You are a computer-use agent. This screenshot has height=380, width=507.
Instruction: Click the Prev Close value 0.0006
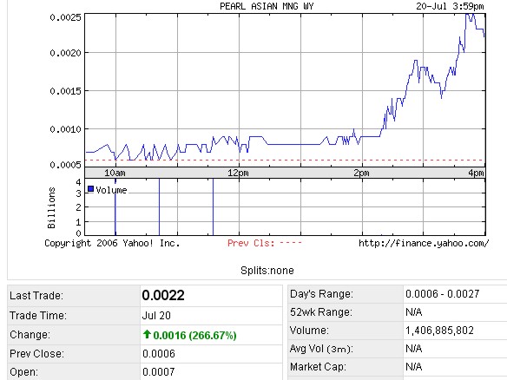[159, 354]
